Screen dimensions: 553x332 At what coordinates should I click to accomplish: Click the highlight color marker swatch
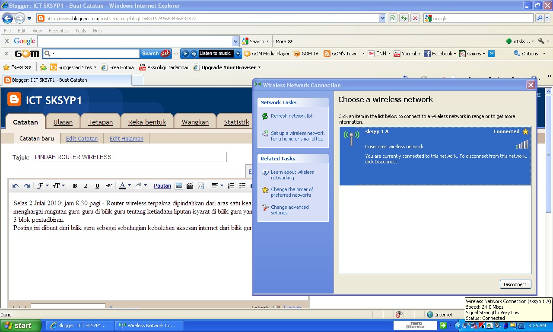pos(139,185)
